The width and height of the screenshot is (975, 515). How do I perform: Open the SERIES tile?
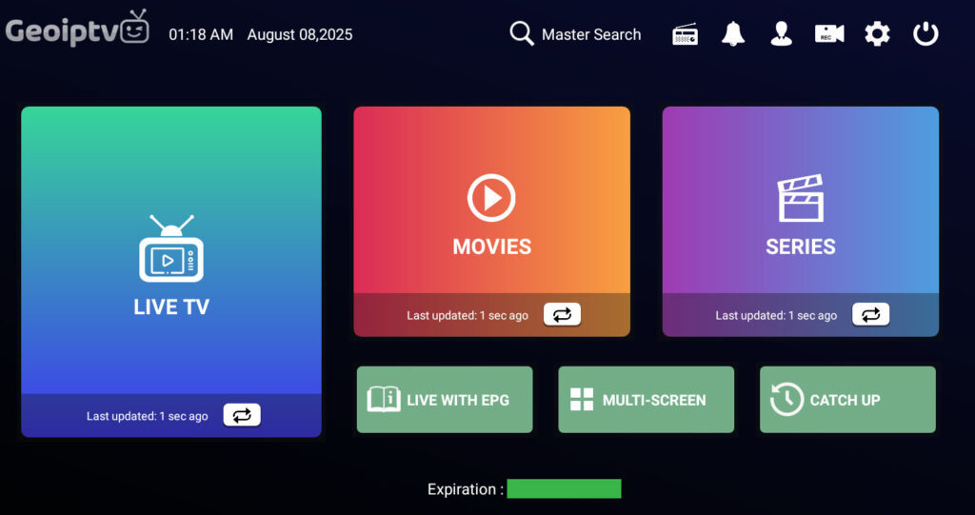(x=800, y=222)
